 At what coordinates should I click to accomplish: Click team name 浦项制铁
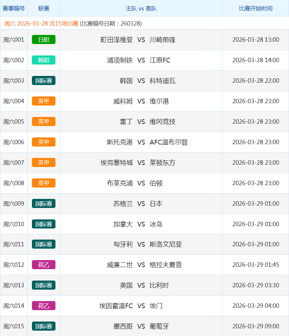point(120,60)
